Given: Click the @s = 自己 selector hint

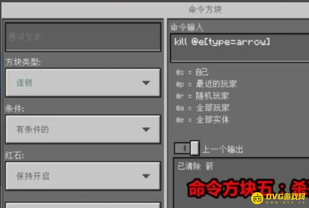Looking at the screenshot, I should coord(192,72).
